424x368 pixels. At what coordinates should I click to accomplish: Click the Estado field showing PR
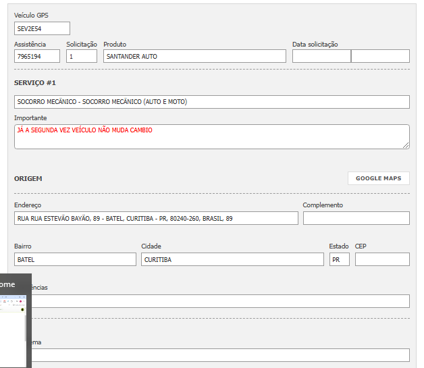(x=339, y=259)
